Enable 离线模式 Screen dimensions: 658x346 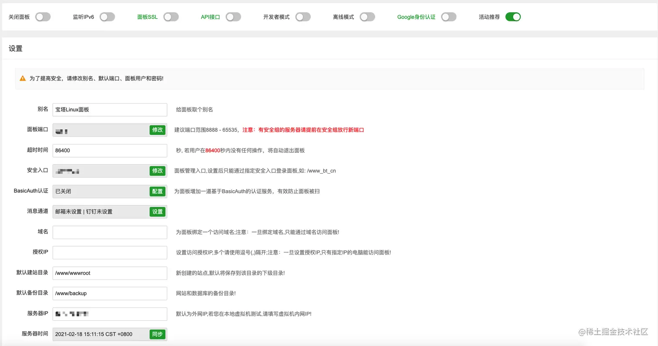367,16
